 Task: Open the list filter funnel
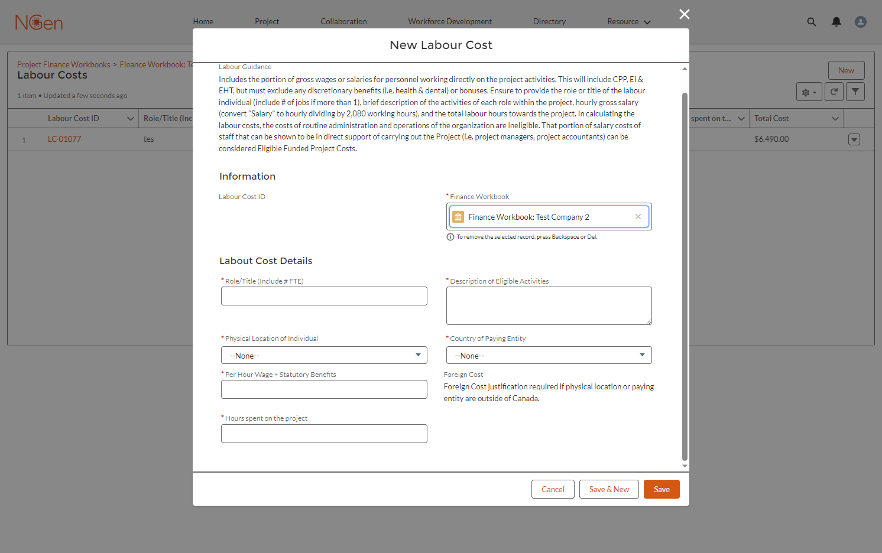[x=855, y=92]
